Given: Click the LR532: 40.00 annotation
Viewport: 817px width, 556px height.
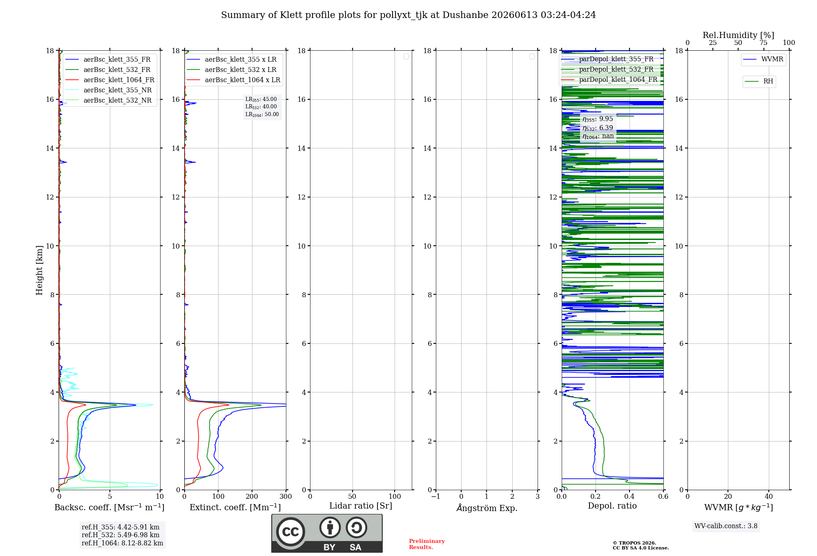Looking at the screenshot, I should [x=261, y=107].
